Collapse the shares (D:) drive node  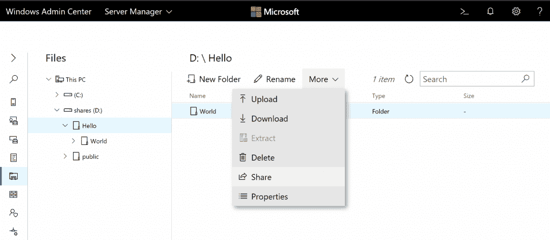click(57, 110)
